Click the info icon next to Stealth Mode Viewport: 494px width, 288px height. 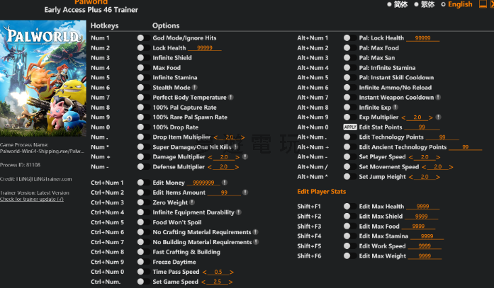click(x=195, y=88)
